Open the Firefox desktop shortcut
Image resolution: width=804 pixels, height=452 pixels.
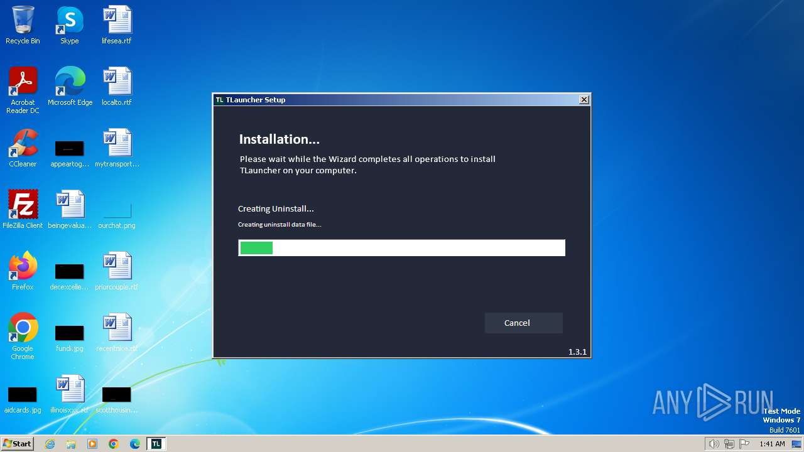[23, 271]
